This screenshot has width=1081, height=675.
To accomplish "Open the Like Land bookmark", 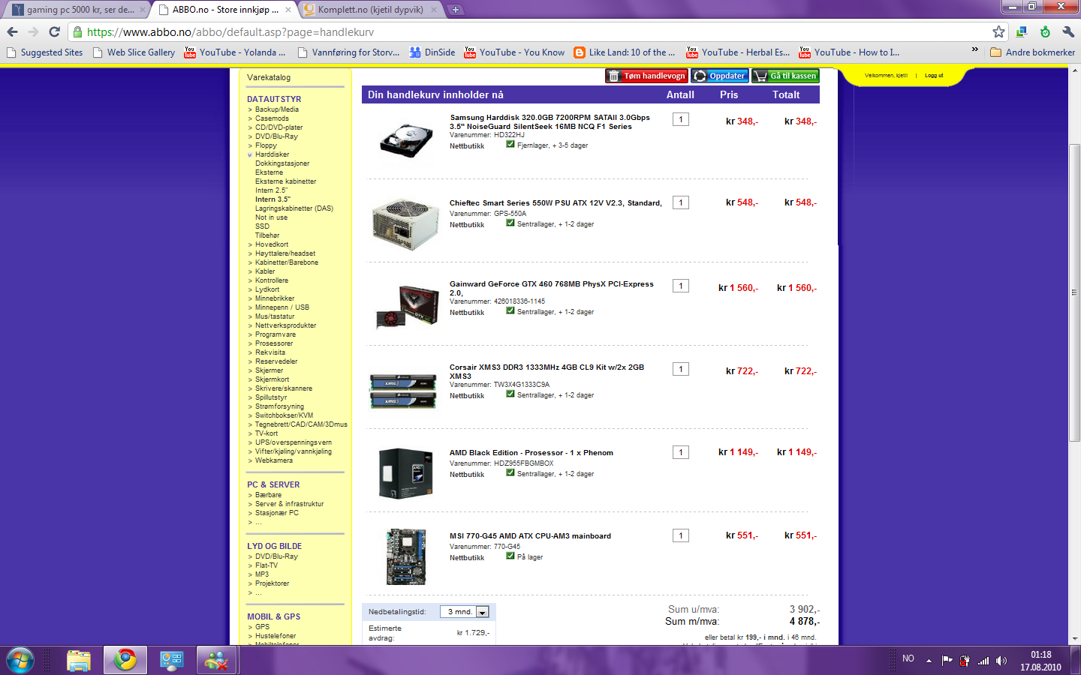I will click(625, 52).
